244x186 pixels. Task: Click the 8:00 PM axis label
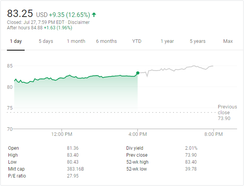(x=213, y=134)
